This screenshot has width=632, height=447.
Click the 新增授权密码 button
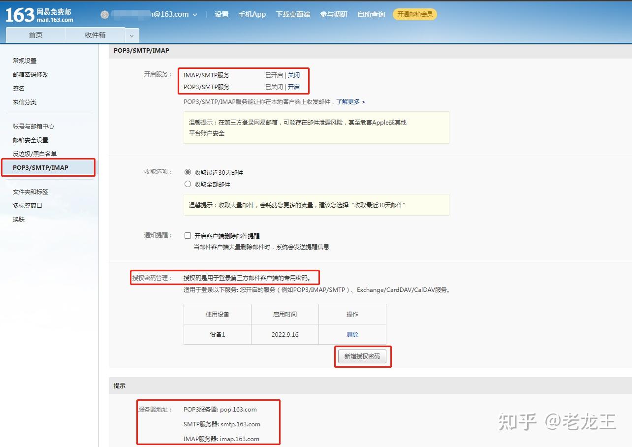(x=363, y=356)
